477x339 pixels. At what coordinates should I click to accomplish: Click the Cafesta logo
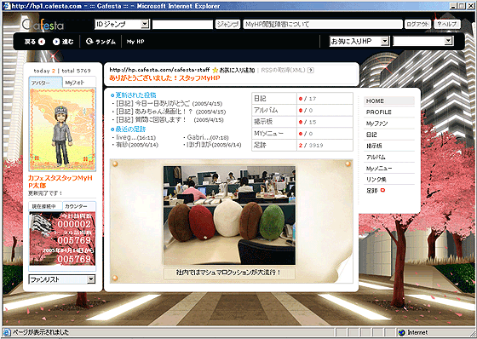(x=43, y=25)
